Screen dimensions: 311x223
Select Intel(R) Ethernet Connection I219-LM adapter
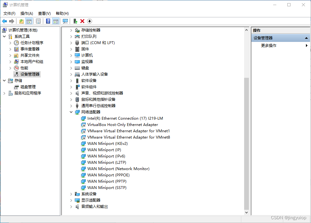point(125,118)
